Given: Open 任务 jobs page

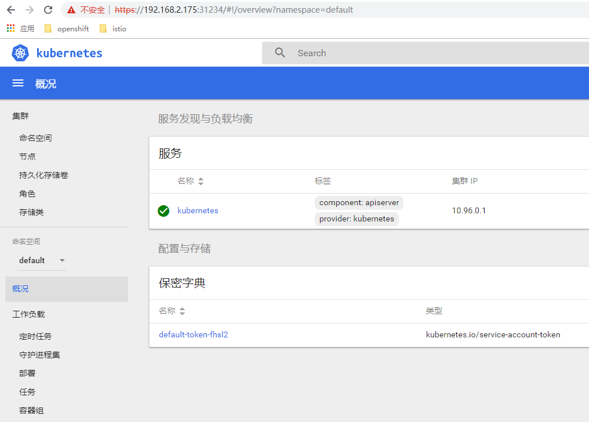Looking at the screenshot, I should point(27,392).
